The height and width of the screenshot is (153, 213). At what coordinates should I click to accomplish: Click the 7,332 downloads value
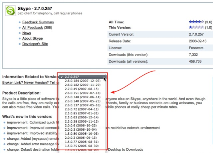point(193,55)
